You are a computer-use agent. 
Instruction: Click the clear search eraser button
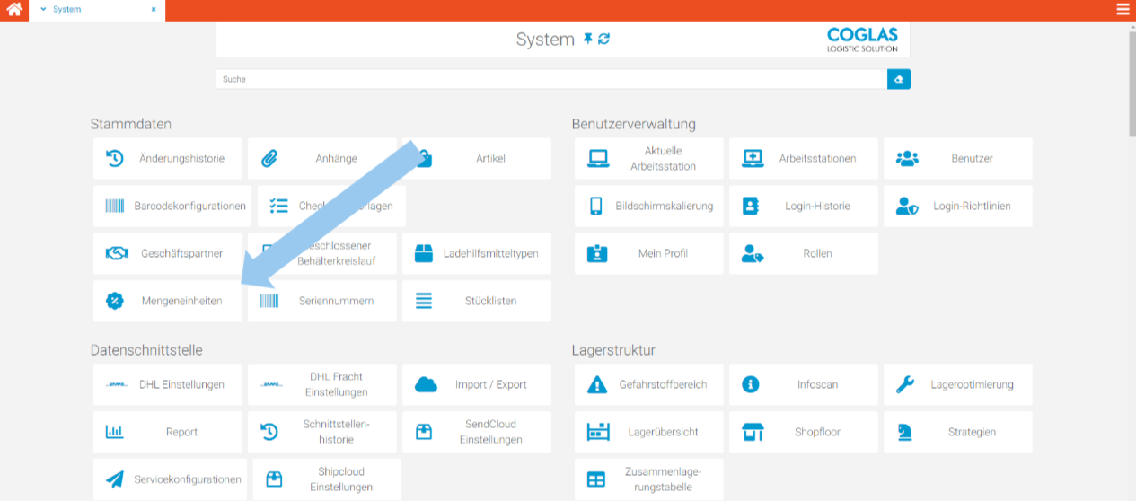coord(898,79)
